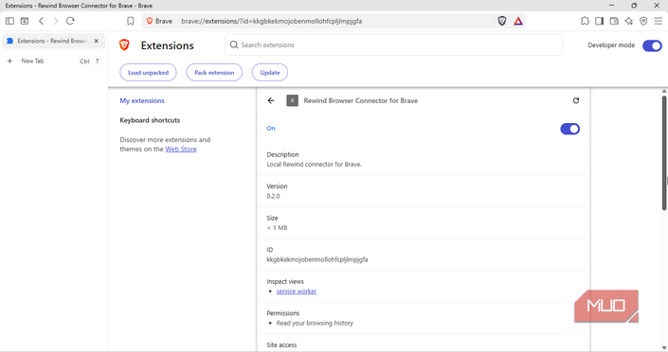The image size is (668, 352).
Task: Open Keyboard shortcuts section
Action: pos(150,120)
